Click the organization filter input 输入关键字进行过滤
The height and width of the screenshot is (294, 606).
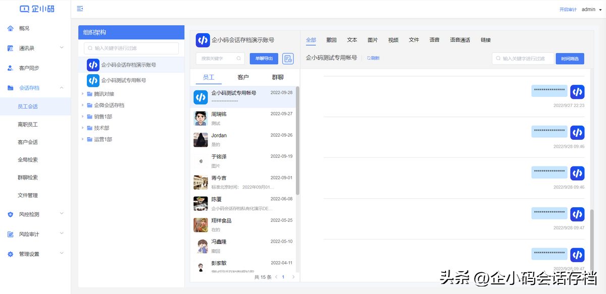pos(131,48)
